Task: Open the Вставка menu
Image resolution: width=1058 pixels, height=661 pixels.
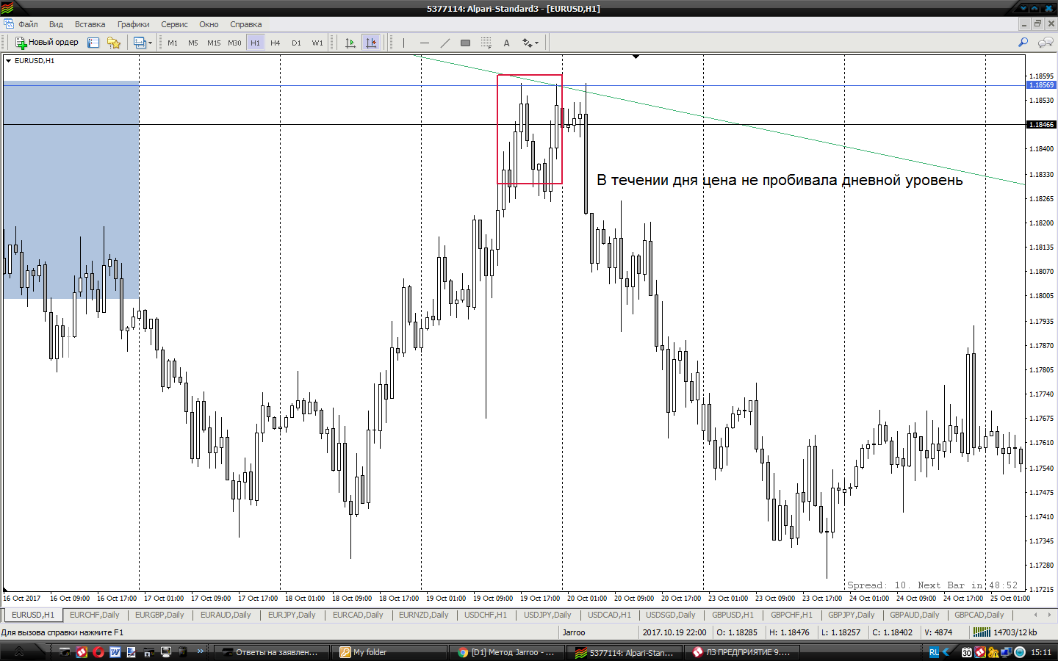Action: [90, 24]
